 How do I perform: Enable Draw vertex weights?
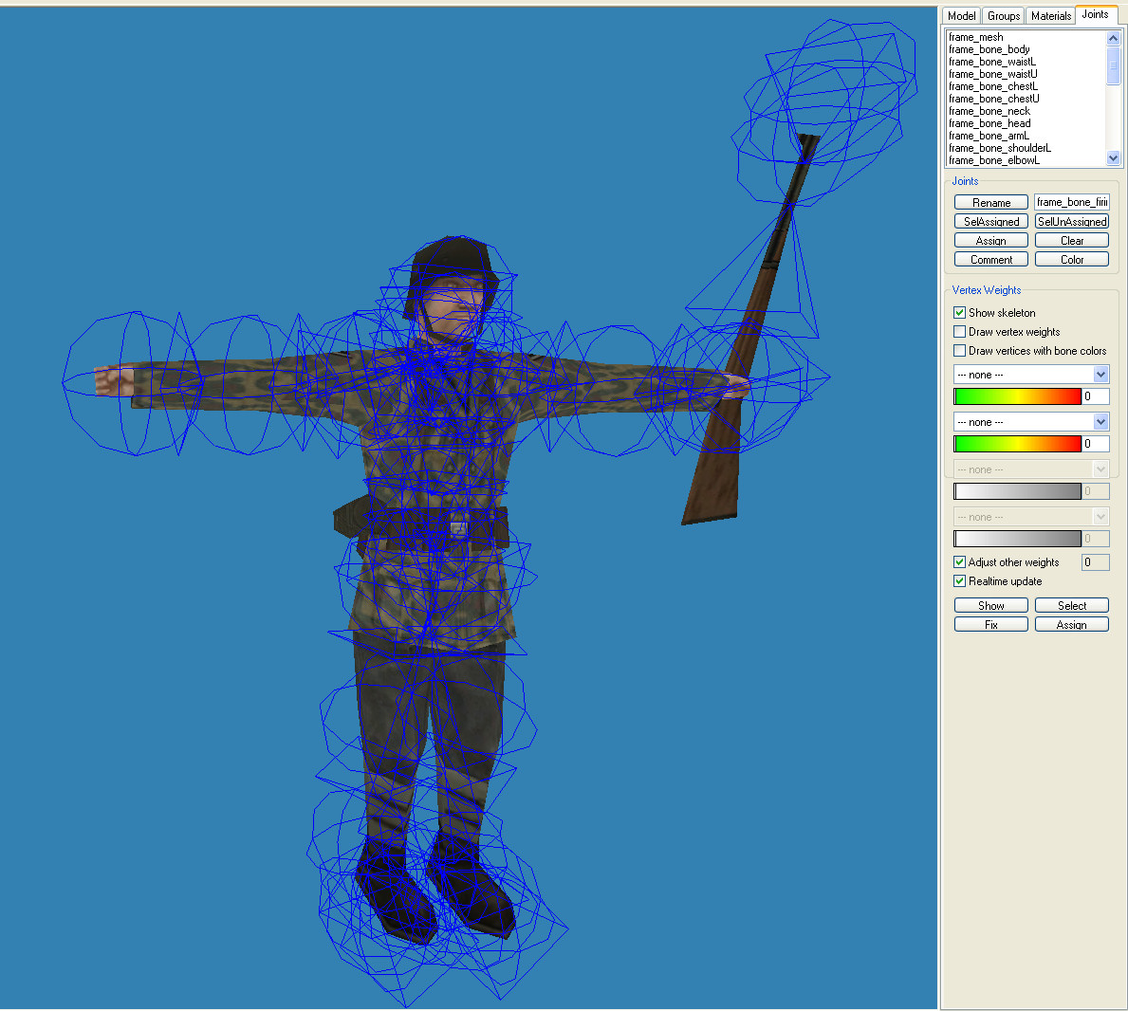point(959,332)
